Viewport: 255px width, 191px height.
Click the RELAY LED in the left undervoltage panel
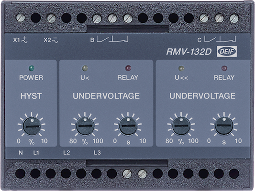[x=128, y=68]
